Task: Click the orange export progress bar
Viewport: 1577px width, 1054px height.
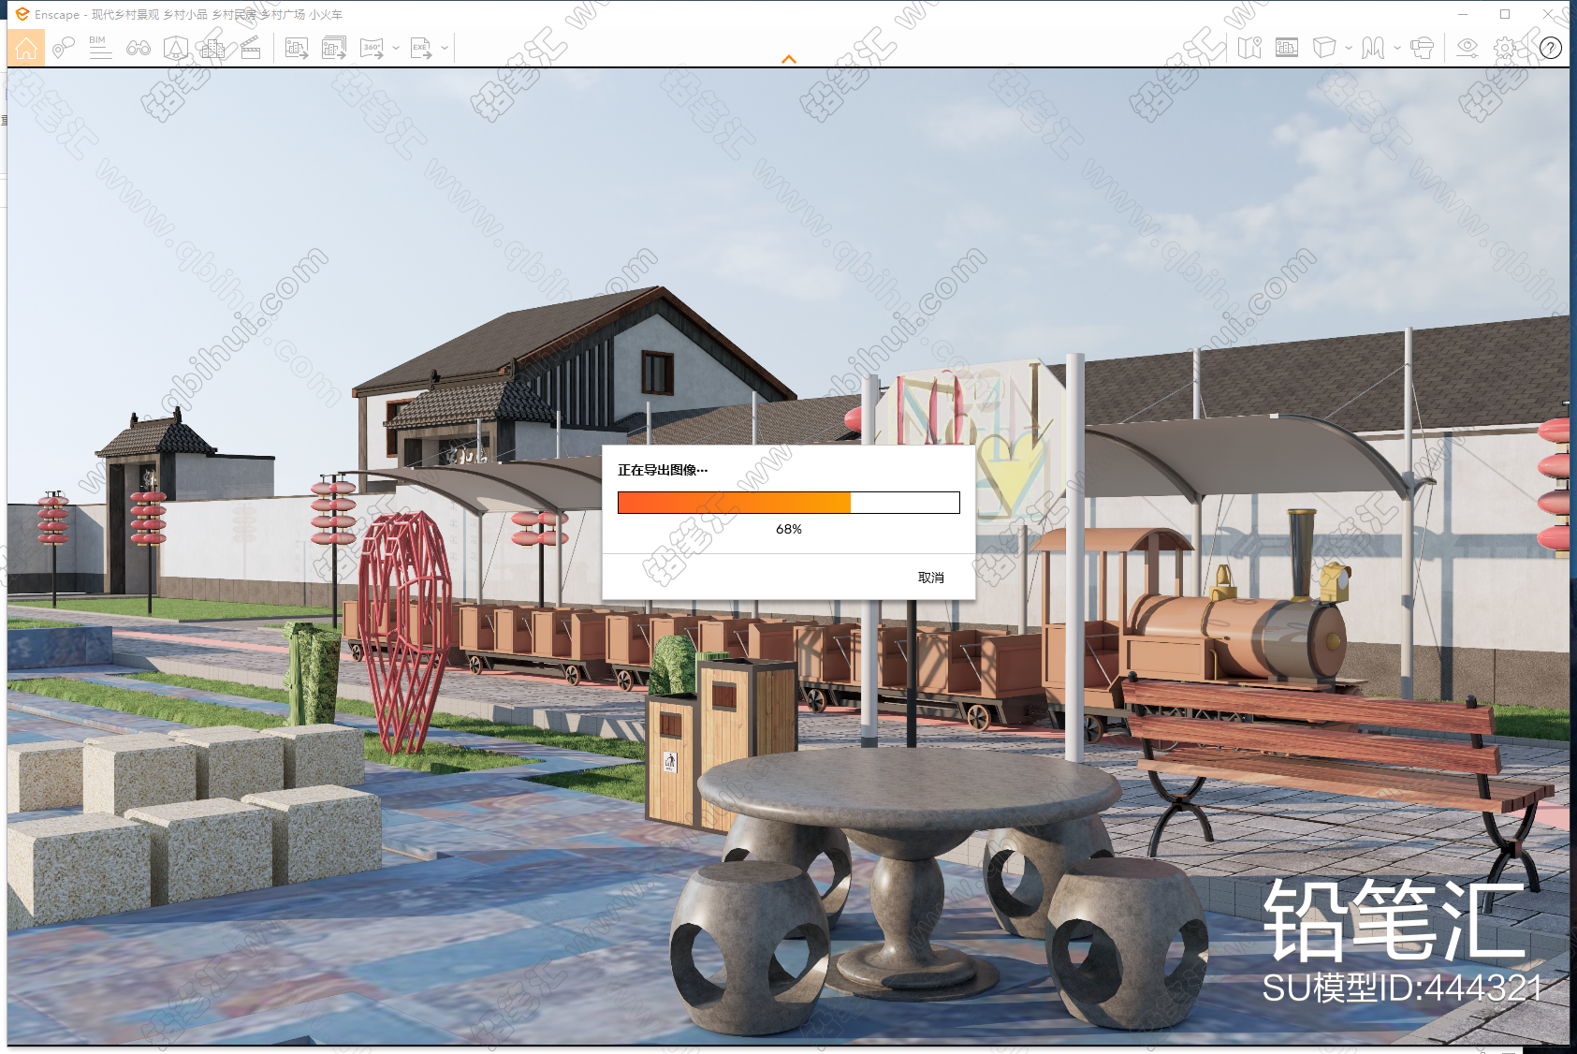Action: point(789,503)
